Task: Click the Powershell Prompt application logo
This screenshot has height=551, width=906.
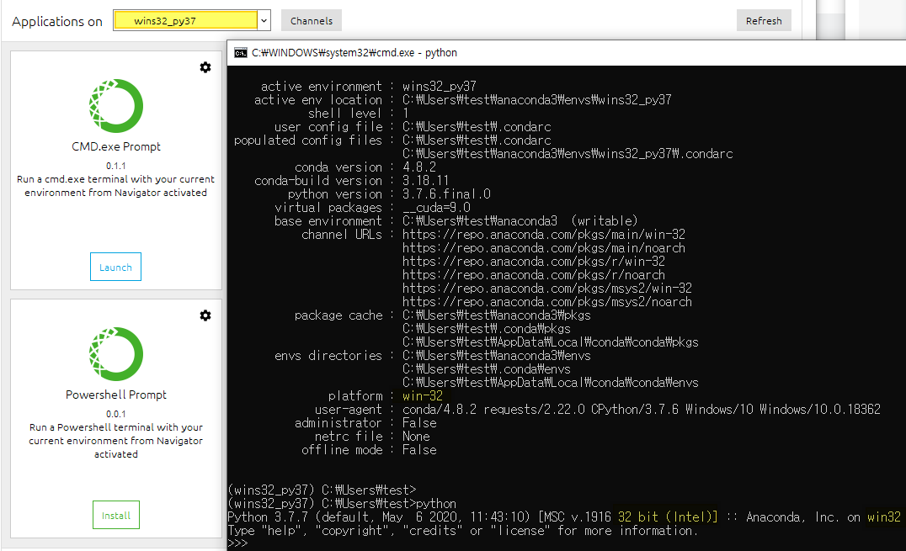Action: (115, 354)
